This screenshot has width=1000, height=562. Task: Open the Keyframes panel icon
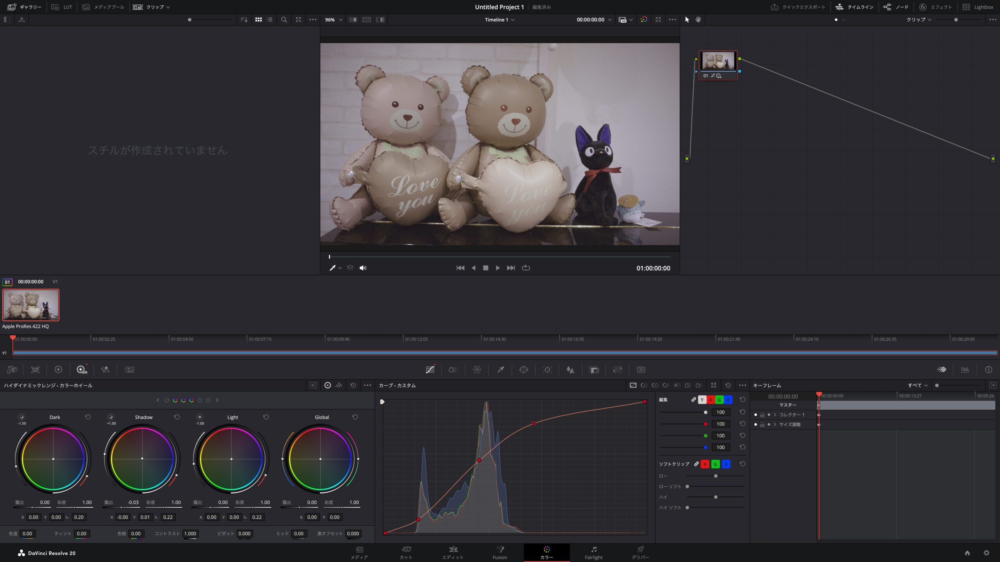click(942, 370)
